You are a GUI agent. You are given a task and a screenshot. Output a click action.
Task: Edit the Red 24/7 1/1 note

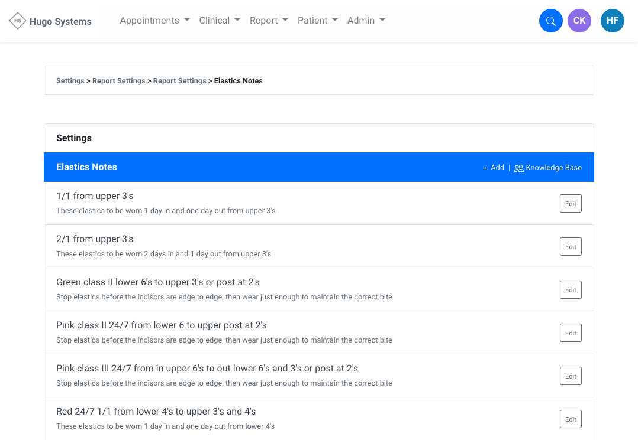tap(571, 419)
